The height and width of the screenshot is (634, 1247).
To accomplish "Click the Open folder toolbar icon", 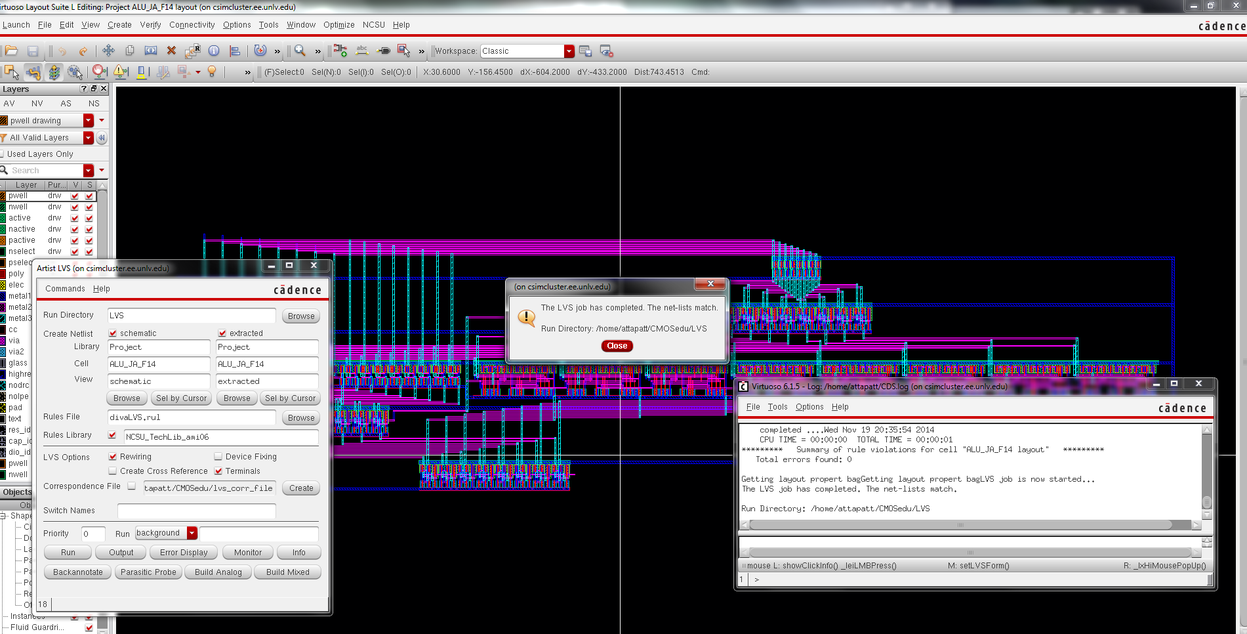I will pyautogui.click(x=11, y=51).
